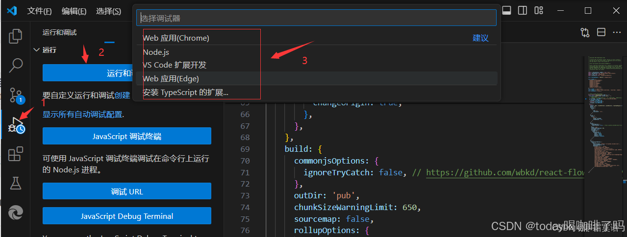Open the 编辑(E) menu

point(74,11)
